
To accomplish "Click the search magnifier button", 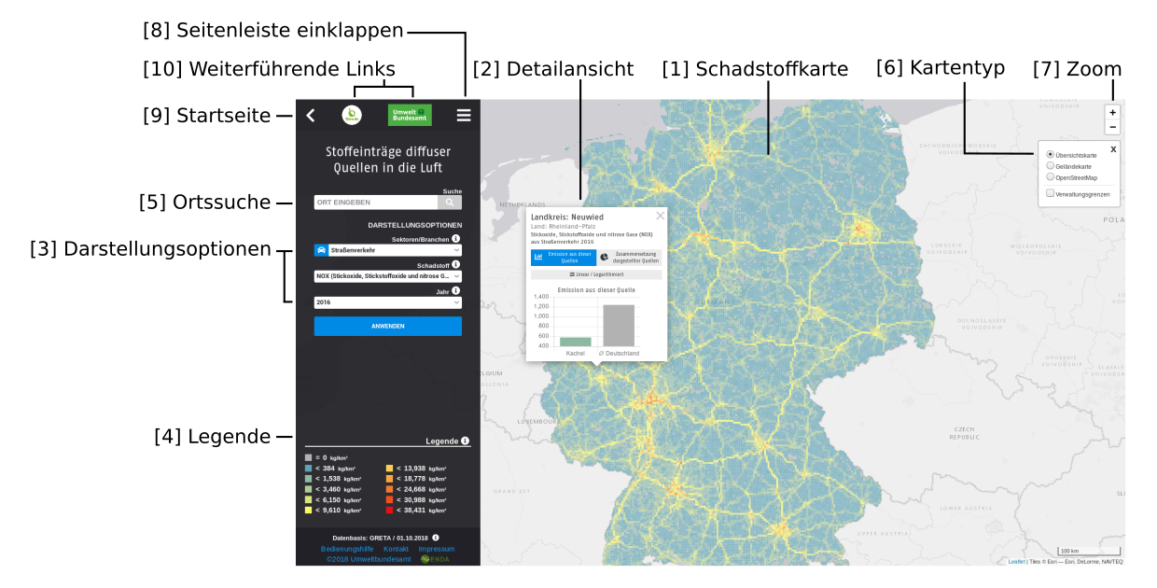I will [x=450, y=203].
